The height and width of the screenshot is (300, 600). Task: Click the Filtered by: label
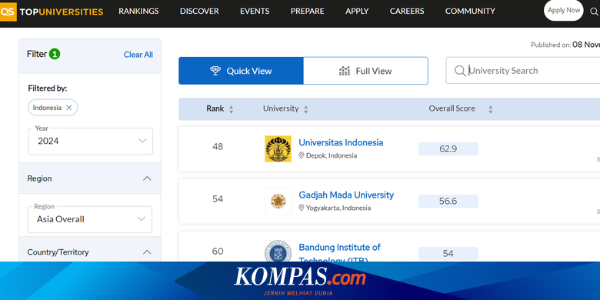tap(48, 88)
